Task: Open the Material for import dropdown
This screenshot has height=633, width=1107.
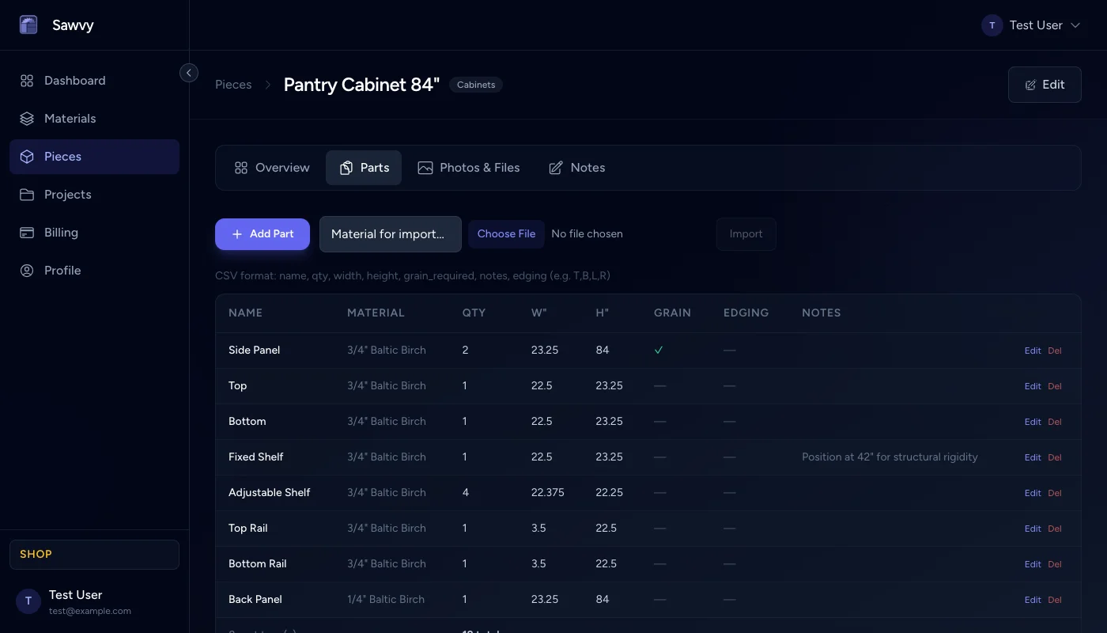Action: [x=390, y=233]
